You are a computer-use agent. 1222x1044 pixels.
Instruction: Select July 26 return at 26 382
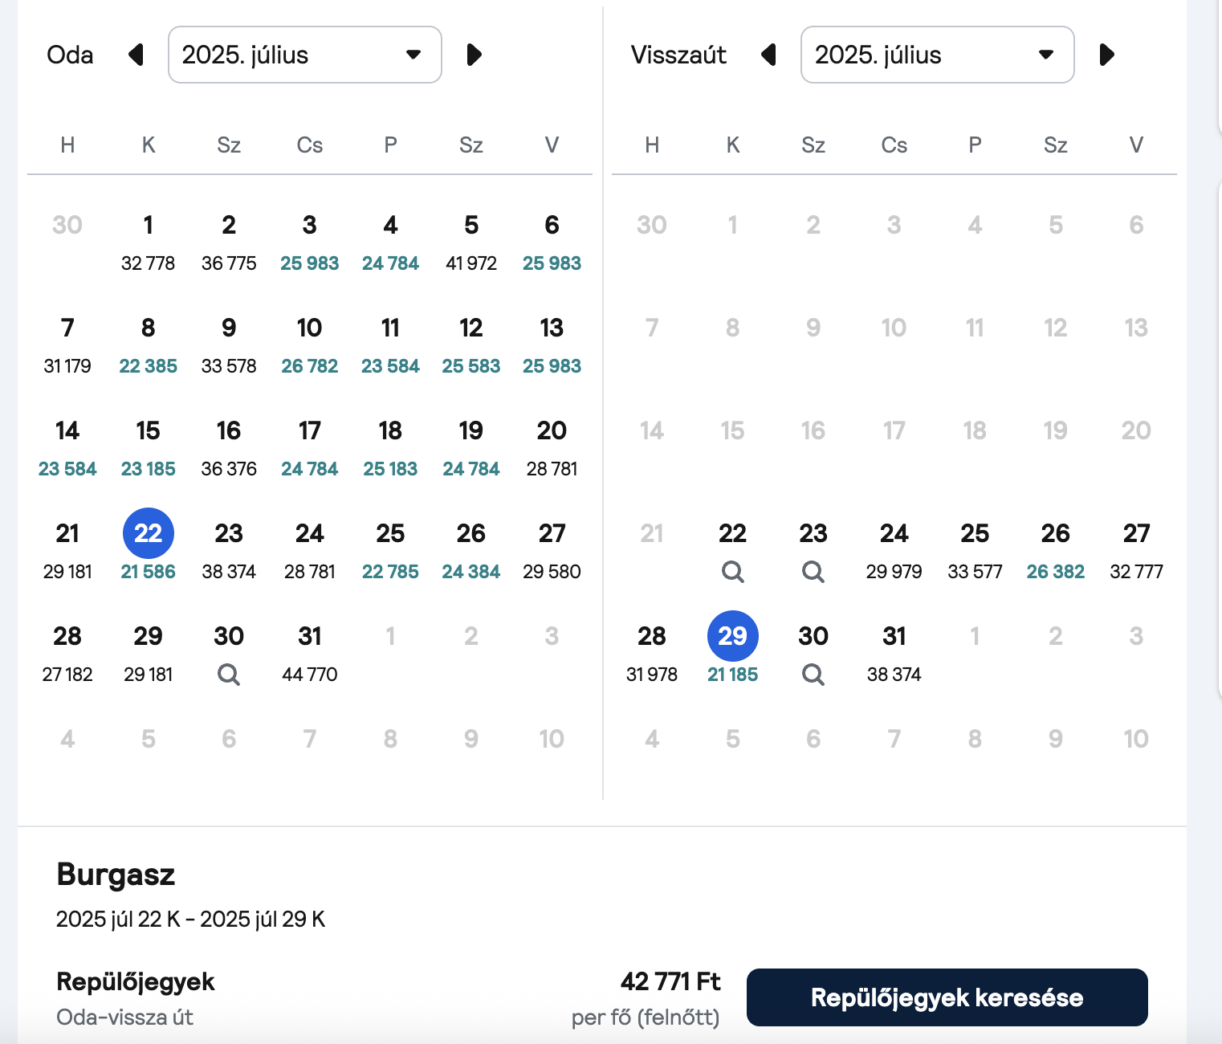coord(1055,551)
